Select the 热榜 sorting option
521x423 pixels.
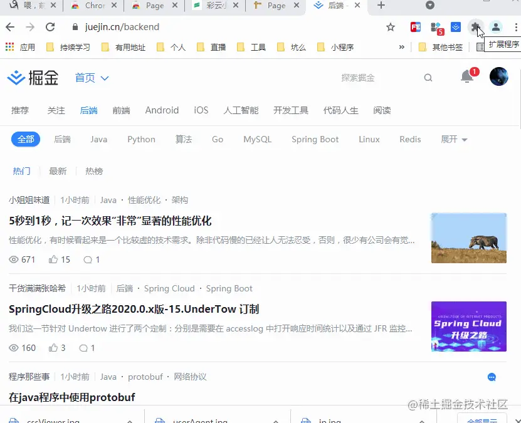[x=94, y=170]
